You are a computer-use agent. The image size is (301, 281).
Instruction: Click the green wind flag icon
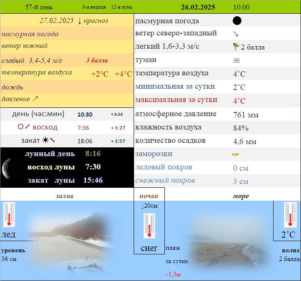click(236, 47)
